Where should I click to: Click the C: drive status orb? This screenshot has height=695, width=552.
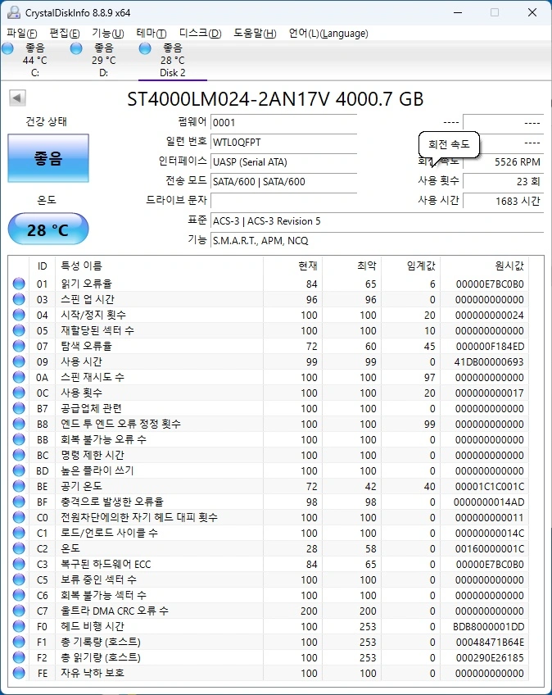8,49
